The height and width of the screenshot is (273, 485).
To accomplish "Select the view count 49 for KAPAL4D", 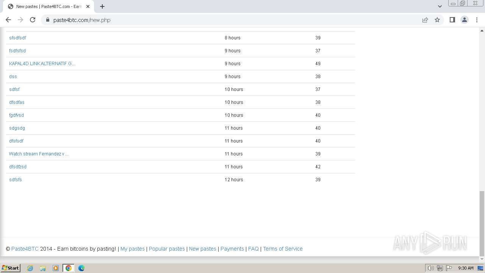I will (x=318, y=64).
